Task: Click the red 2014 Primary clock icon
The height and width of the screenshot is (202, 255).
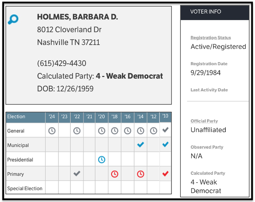Action: coord(141,174)
